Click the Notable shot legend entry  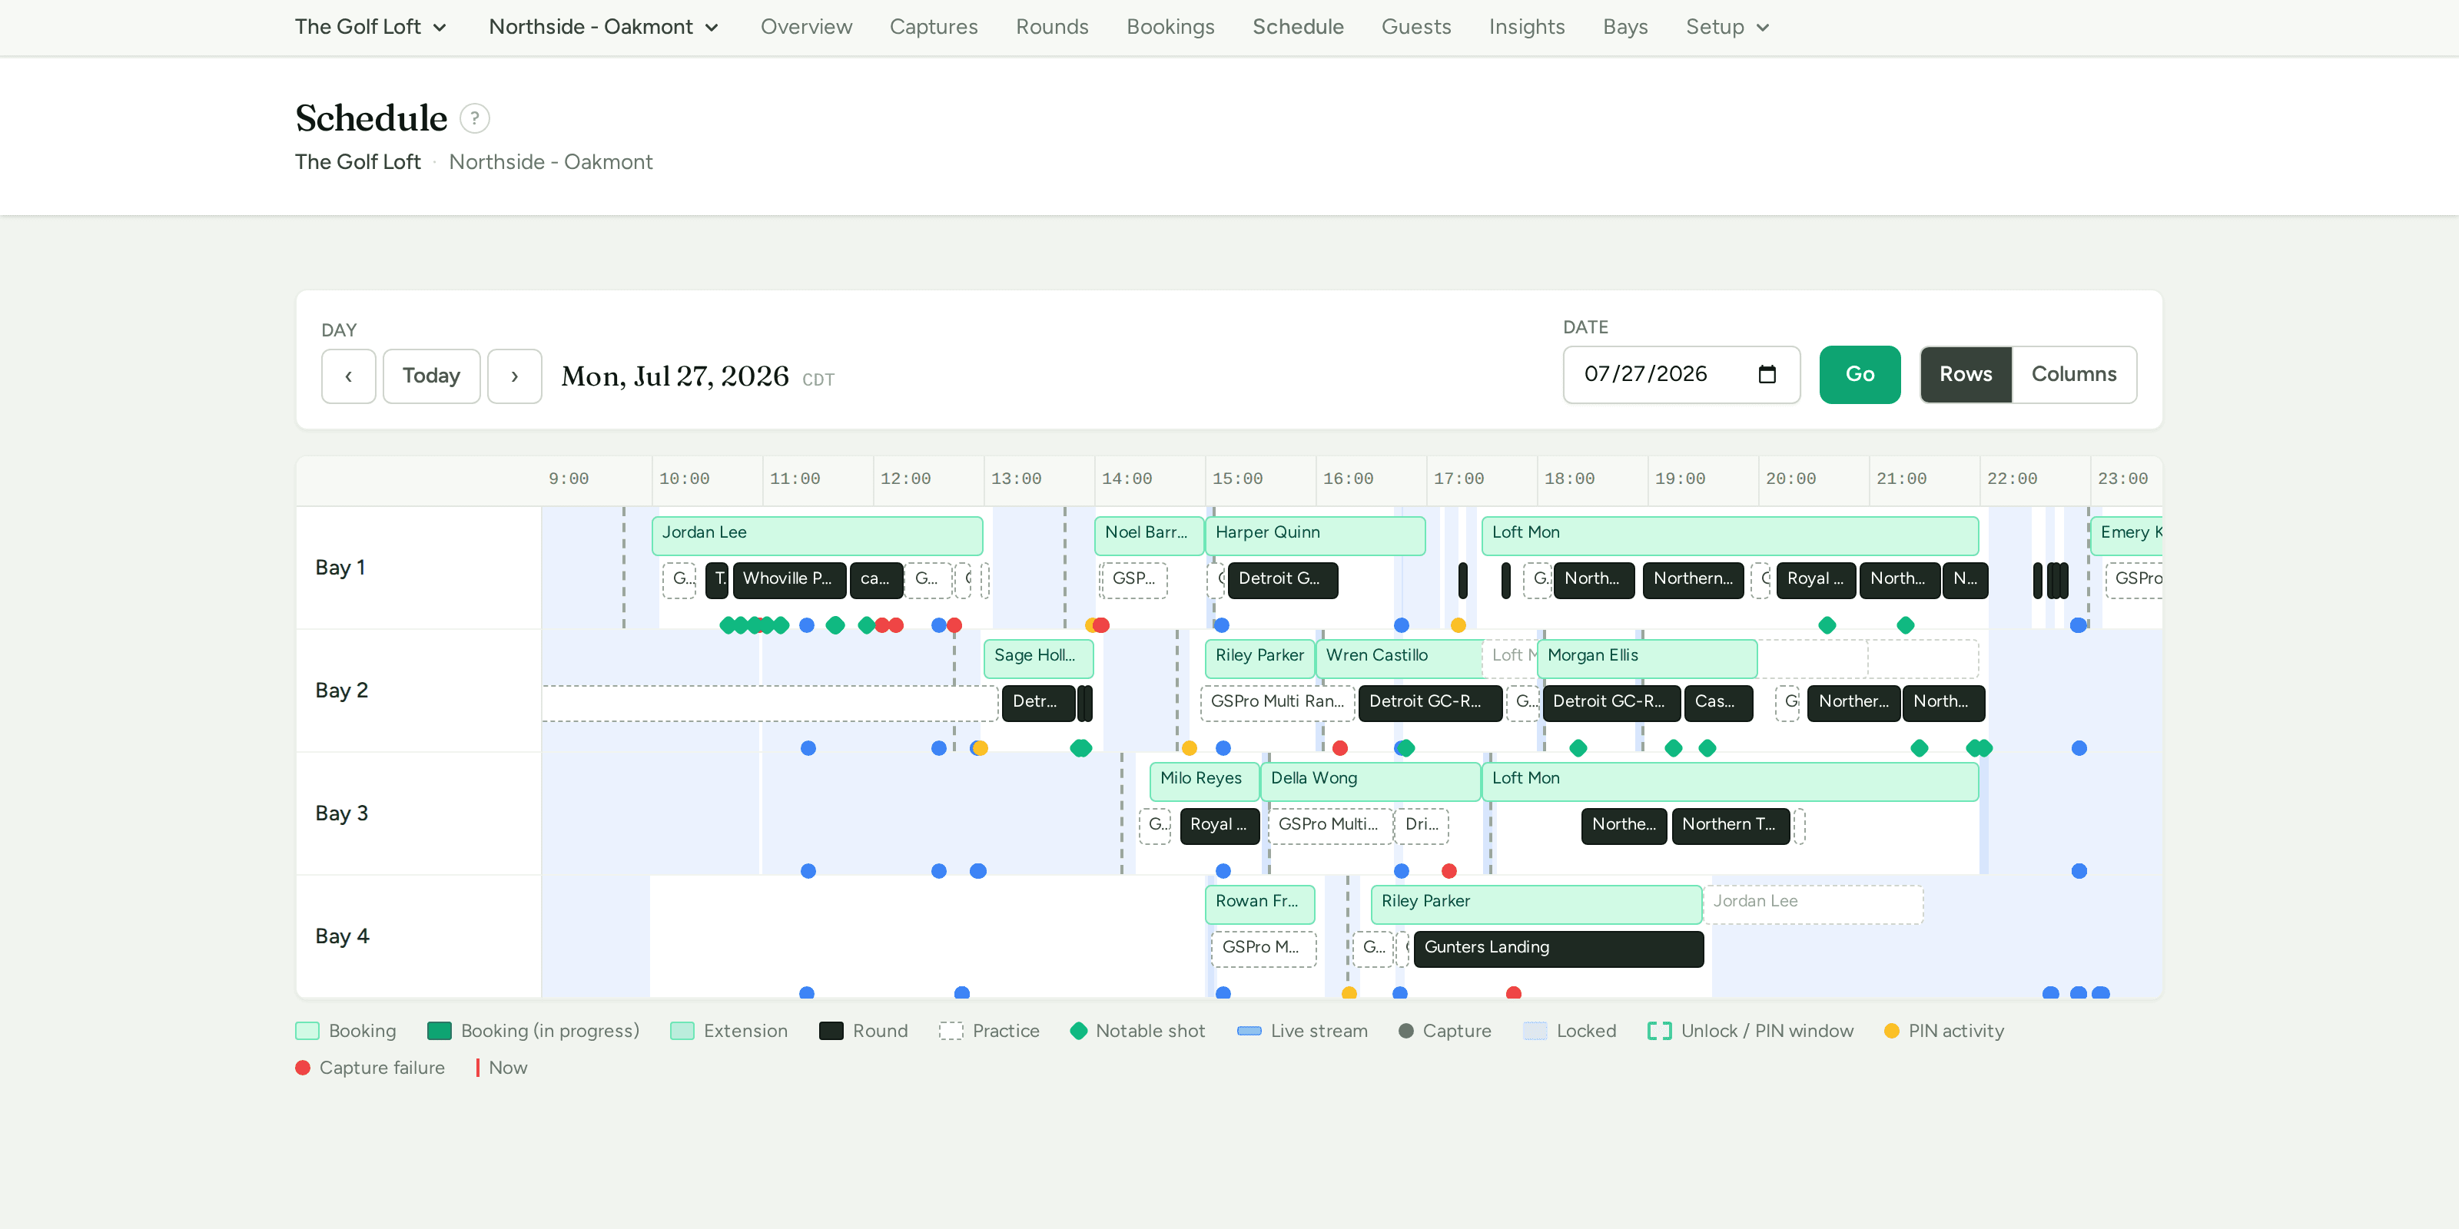pyautogui.click(x=1138, y=1032)
